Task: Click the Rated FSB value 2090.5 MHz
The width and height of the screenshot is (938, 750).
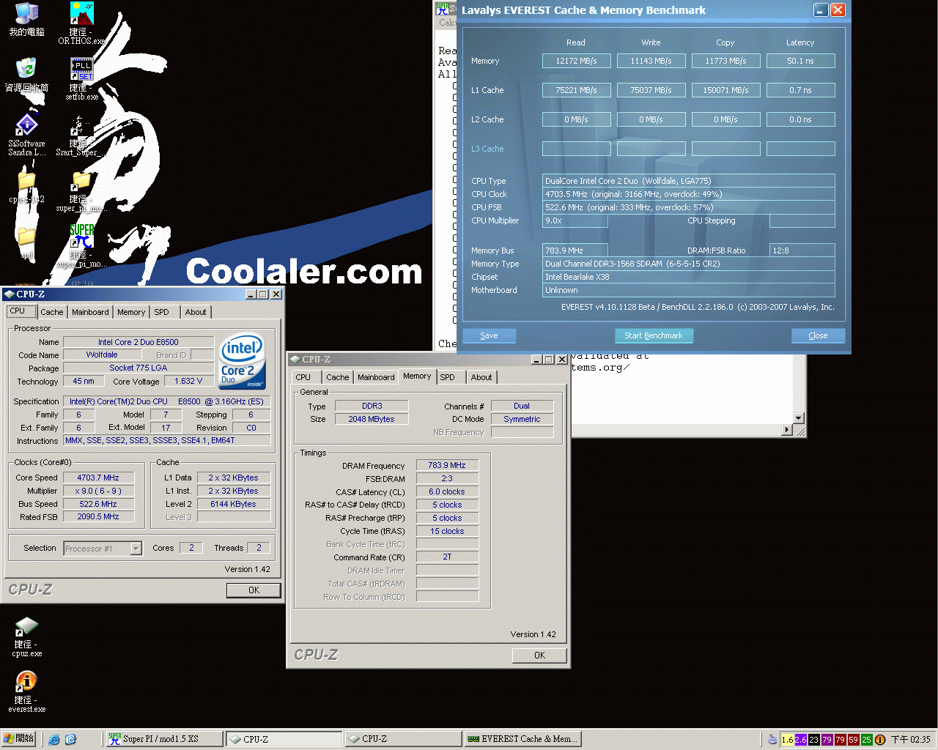Action: pos(98,517)
